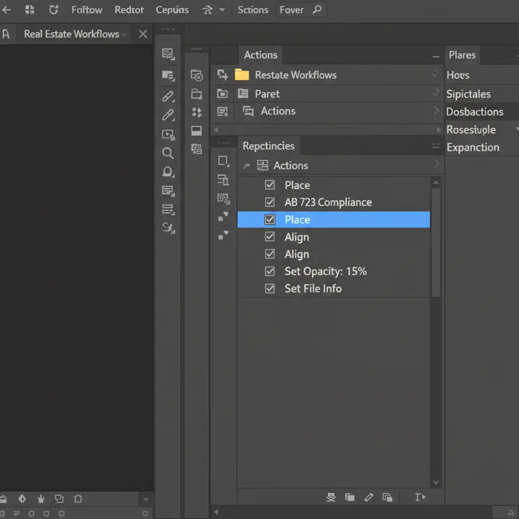The image size is (519, 519).
Task: Click the back arrow in top toolbar
Action: pyautogui.click(x=7, y=10)
